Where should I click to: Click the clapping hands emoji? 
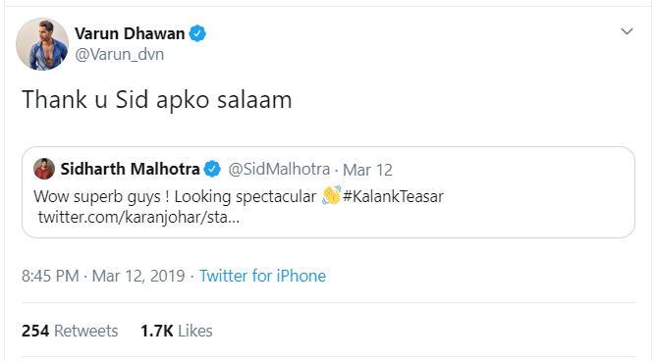(x=332, y=195)
